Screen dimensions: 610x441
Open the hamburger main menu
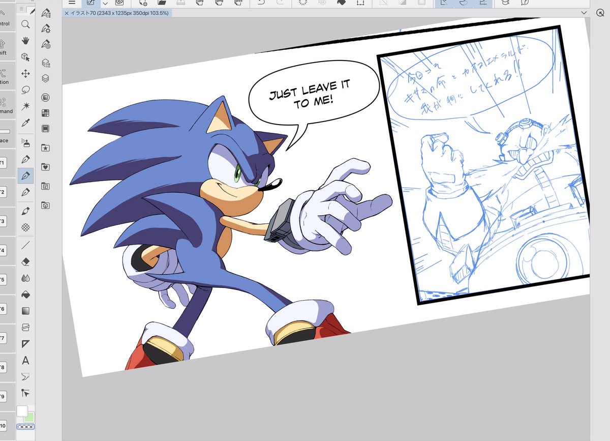[x=72, y=3]
